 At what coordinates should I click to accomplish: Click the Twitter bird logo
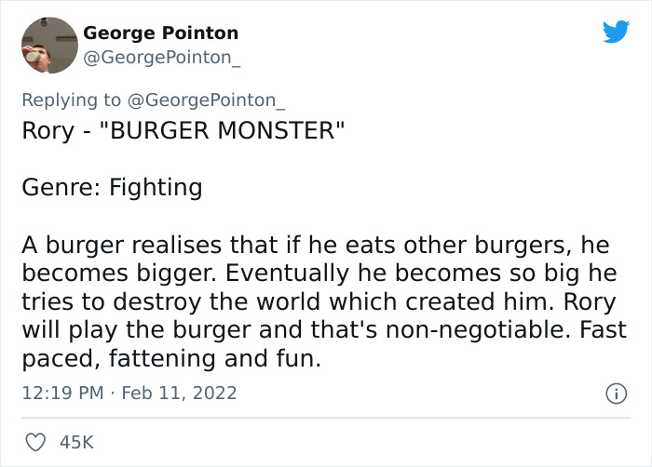point(616,33)
